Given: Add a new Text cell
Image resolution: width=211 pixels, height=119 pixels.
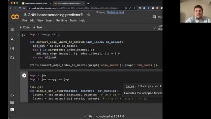Looking at the screenshot, I should point(38,27).
